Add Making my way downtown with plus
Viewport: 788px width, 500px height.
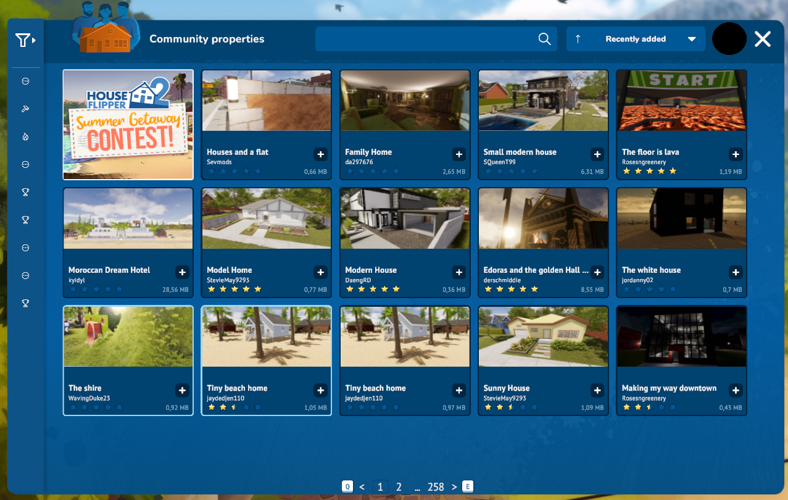(735, 390)
